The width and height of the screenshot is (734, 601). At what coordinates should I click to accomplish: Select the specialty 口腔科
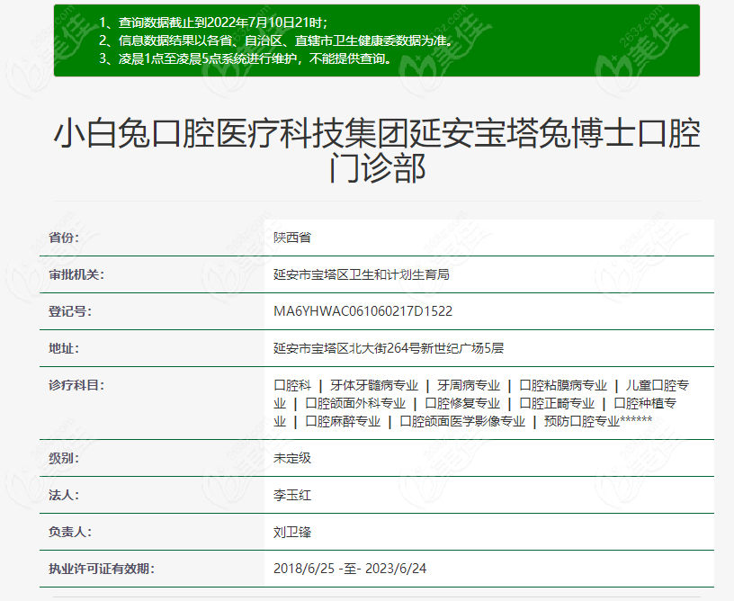292,386
